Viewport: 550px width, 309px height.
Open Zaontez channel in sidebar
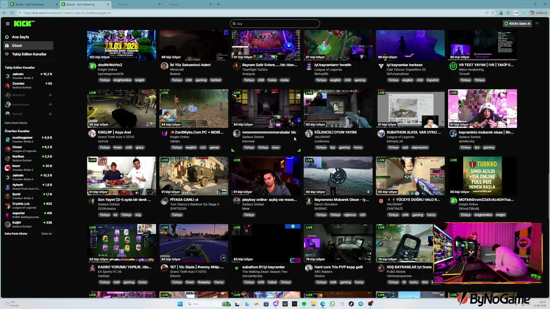click(28, 85)
